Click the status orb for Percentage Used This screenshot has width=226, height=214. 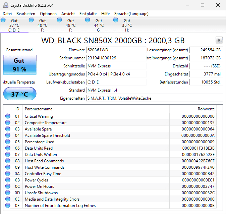pos(8,142)
